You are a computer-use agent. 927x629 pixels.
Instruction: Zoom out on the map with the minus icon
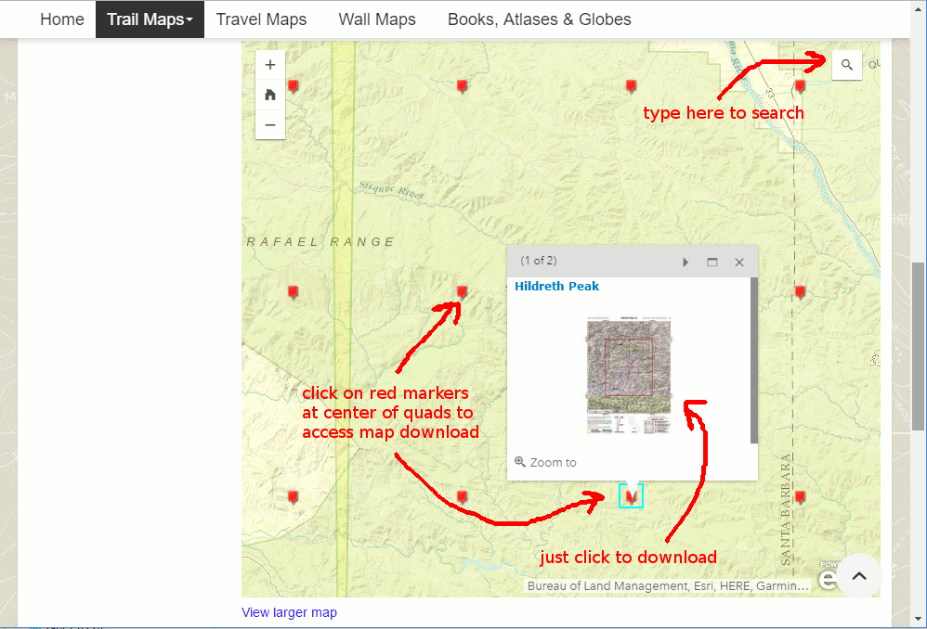point(269,125)
